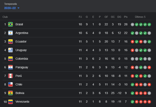The image size is (156, 107).
Task: Click the DG column header
Action: click(119, 17)
